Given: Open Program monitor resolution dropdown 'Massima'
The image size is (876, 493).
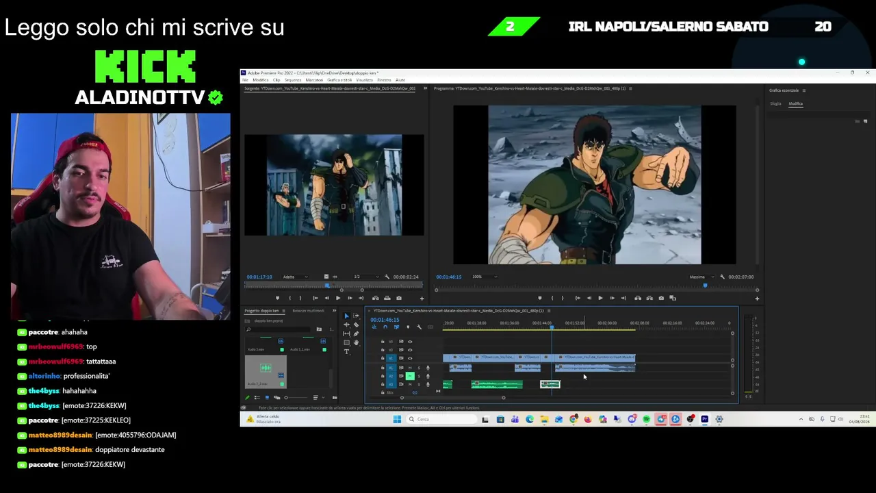Looking at the screenshot, I should pos(701,277).
